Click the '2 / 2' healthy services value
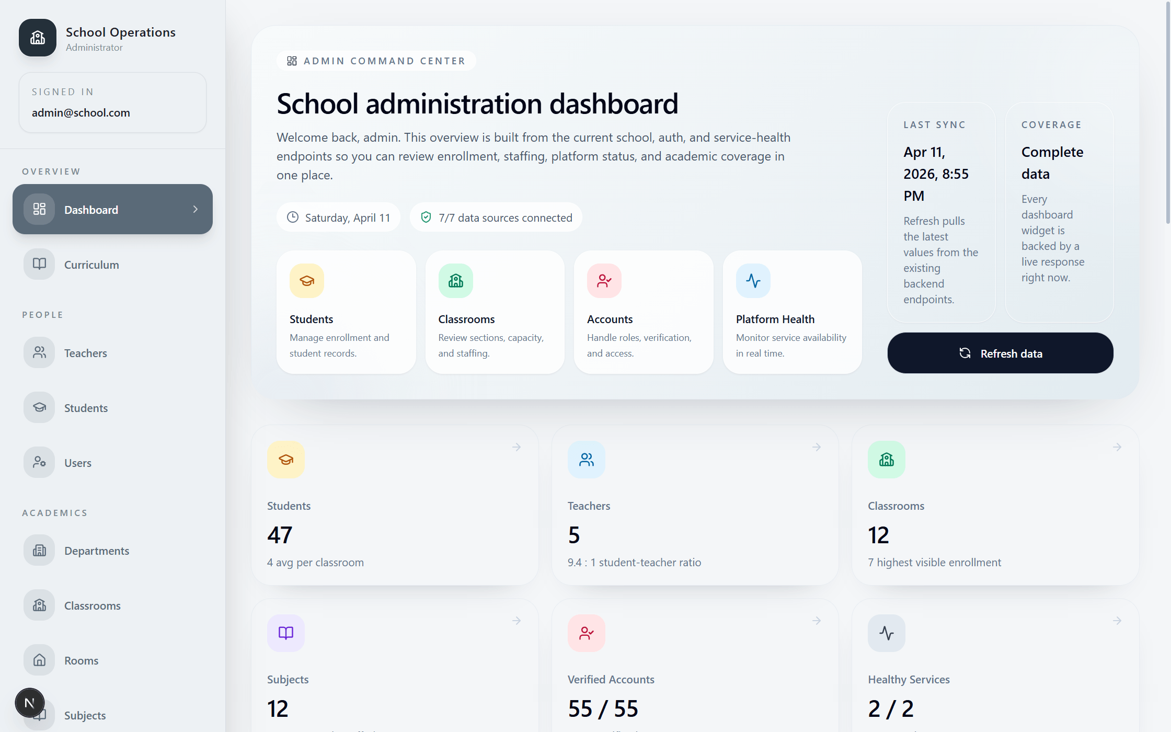Image resolution: width=1171 pixels, height=732 pixels. (x=891, y=708)
